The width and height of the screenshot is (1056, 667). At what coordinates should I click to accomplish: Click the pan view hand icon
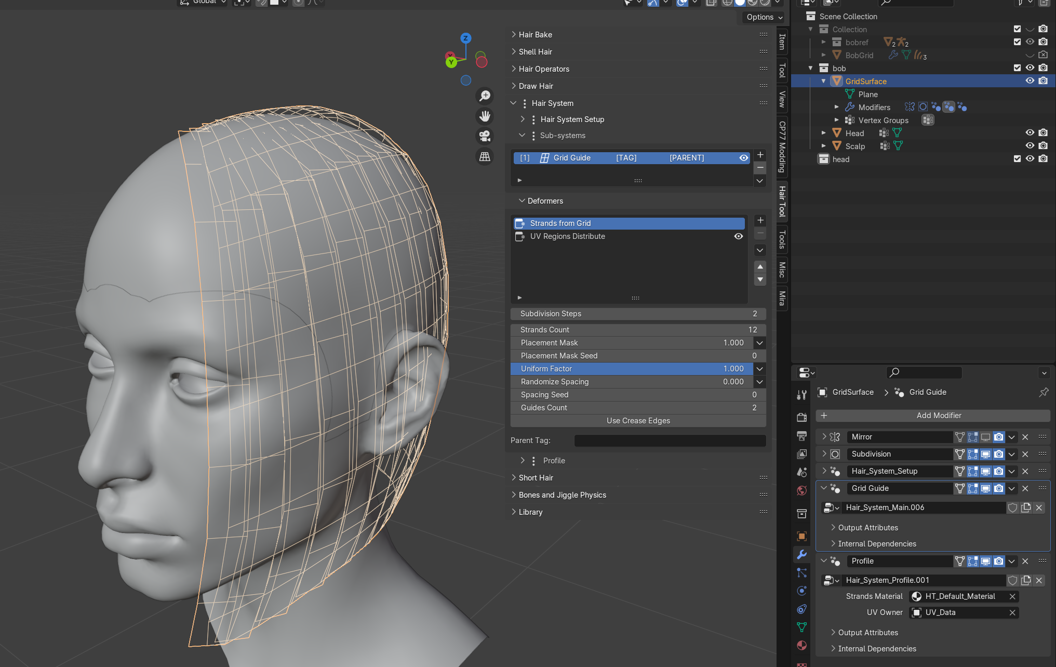[x=485, y=116]
